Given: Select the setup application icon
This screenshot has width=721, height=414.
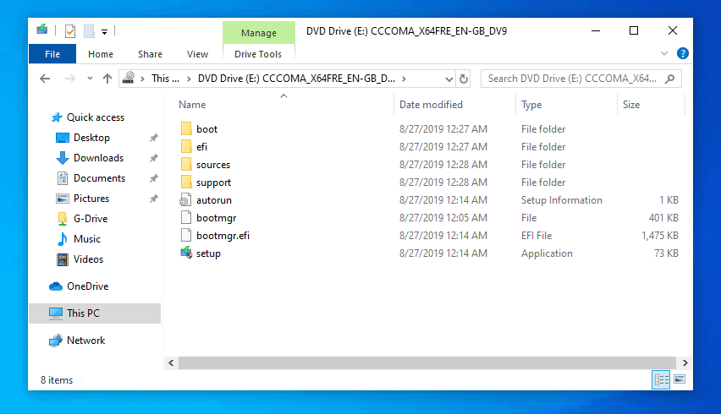Looking at the screenshot, I should tap(186, 253).
